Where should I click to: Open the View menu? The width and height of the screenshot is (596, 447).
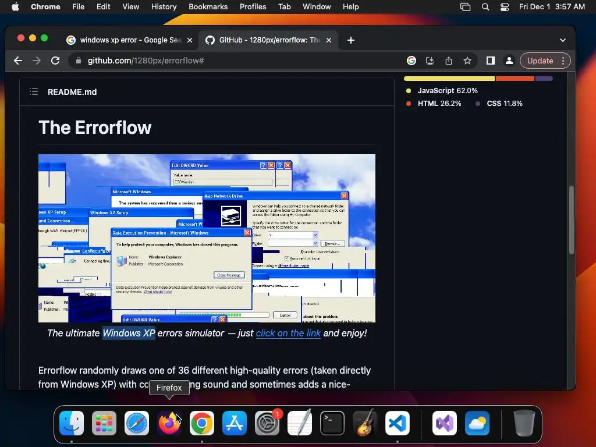[131, 7]
